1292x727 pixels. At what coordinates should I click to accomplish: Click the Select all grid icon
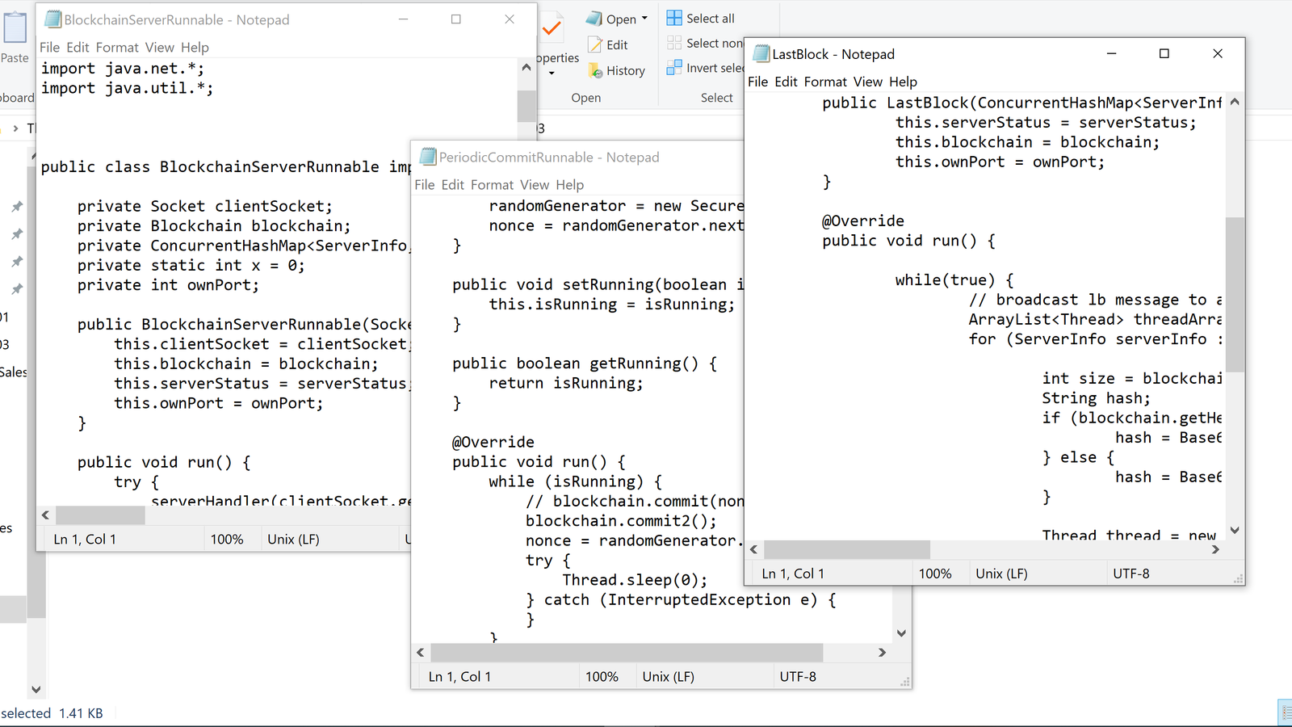pos(673,17)
